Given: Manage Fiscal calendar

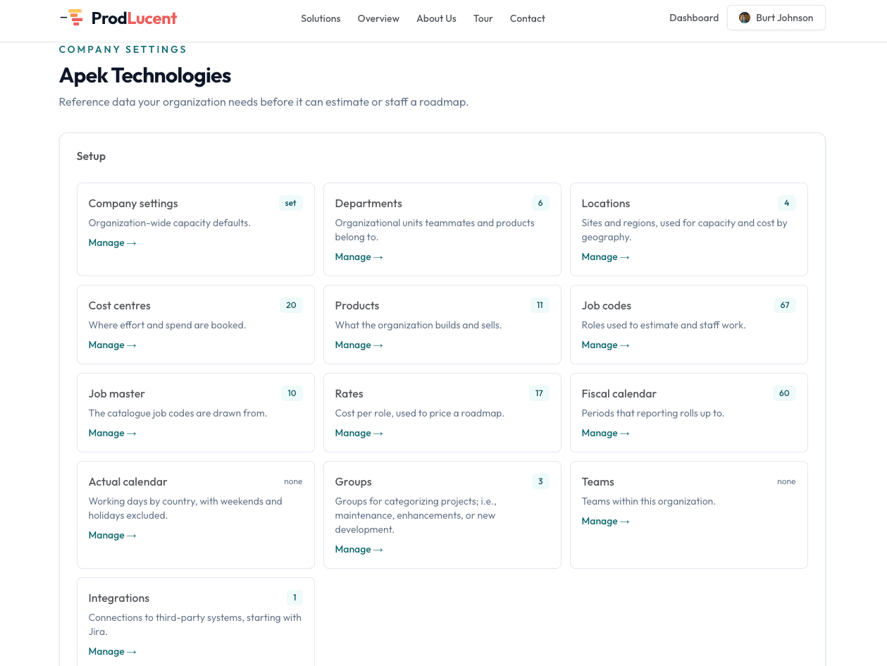Looking at the screenshot, I should pos(606,433).
